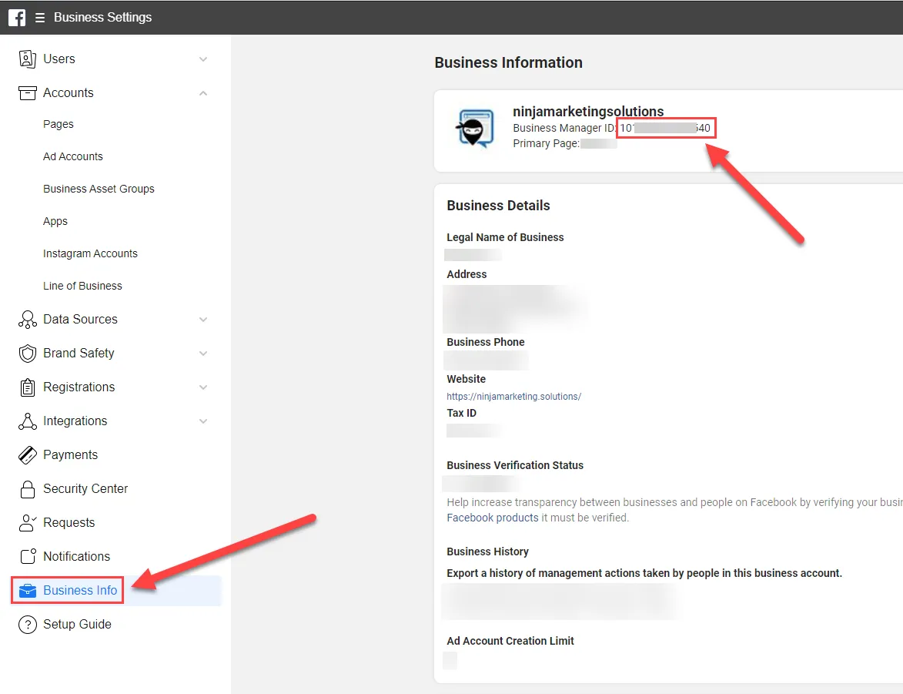
Task: Click the Users sidebar icon
Action: 27,59
